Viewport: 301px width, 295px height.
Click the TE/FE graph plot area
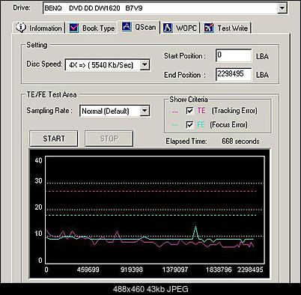(x=155, y=210)
